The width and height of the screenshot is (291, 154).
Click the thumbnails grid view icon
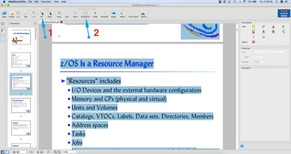pos(3,24)
